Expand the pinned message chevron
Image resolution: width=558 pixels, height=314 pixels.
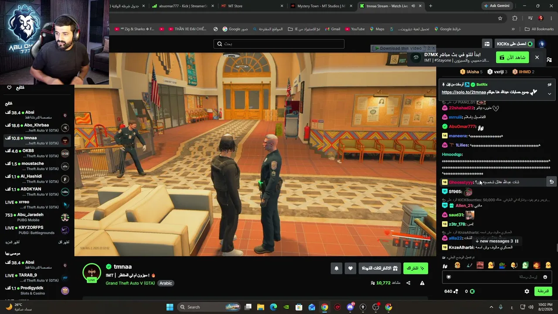(549, 93)
